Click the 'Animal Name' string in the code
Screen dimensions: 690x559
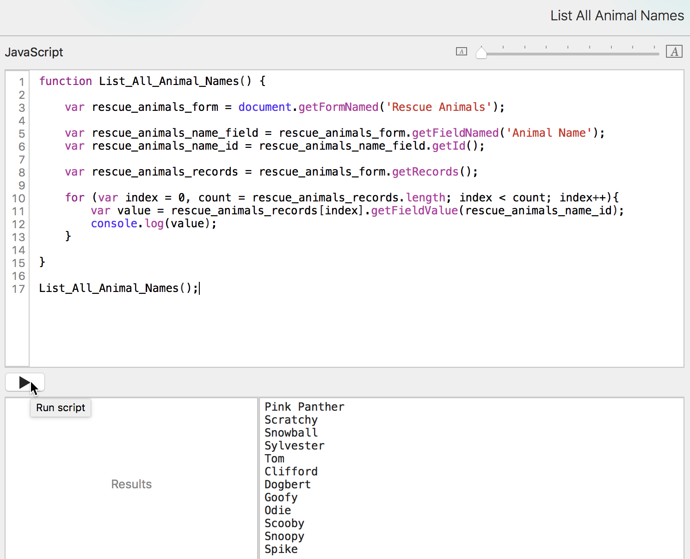[549, 133]
